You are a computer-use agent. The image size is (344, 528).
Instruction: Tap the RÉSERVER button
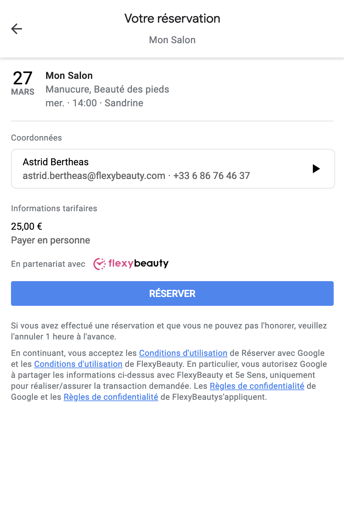point(172,293)
